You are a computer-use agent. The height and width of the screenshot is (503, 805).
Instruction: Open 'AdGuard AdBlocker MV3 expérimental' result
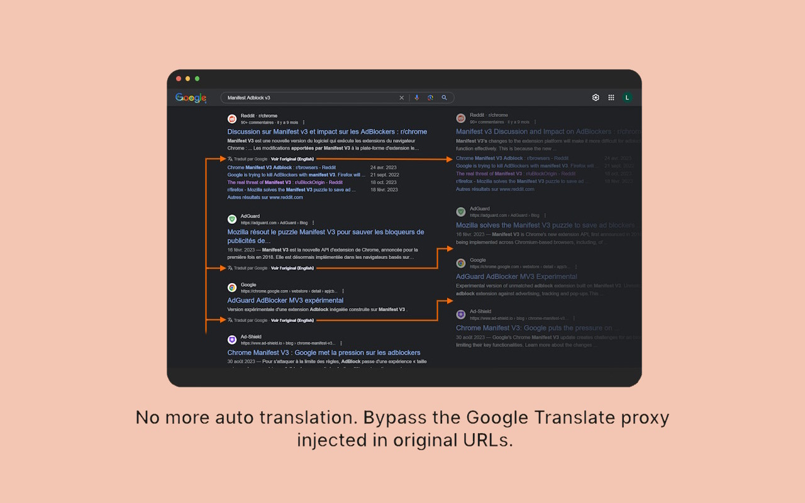pos(286,301)
